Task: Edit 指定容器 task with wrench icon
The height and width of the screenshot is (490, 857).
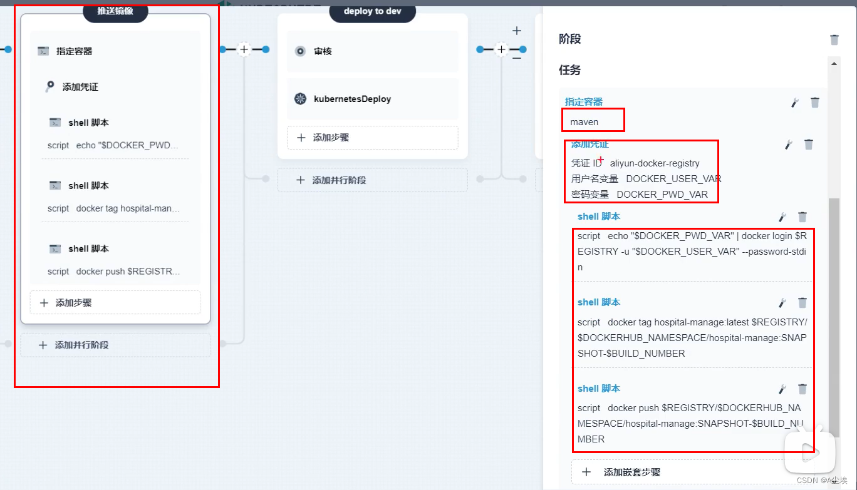Action: [x=795, y=103]
